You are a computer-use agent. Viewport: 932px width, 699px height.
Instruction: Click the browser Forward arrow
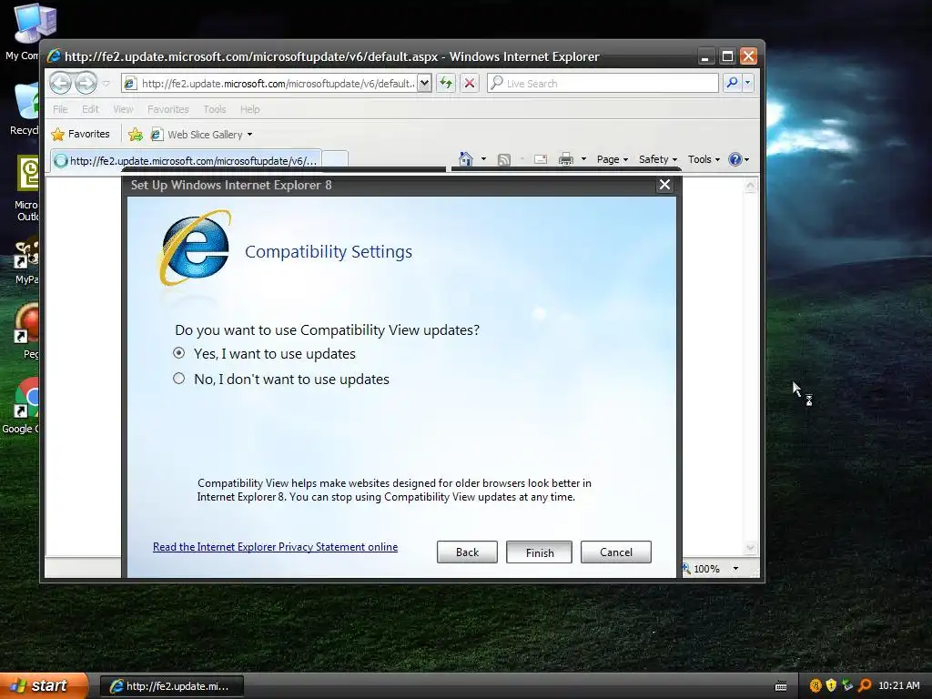click(86, 83)
